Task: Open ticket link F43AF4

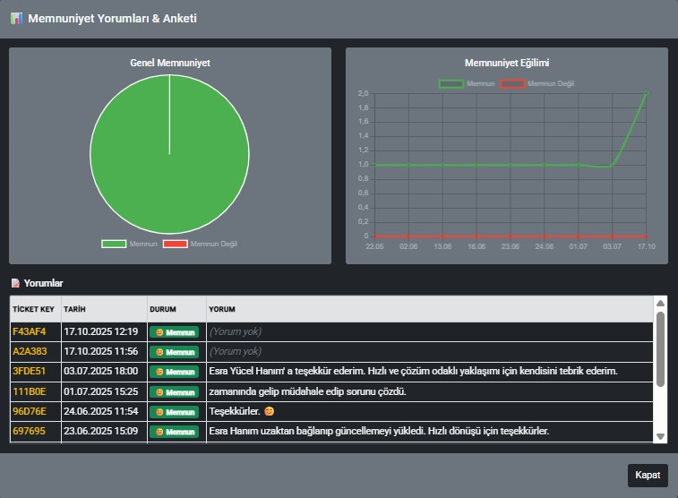Action: coord(29,332)
